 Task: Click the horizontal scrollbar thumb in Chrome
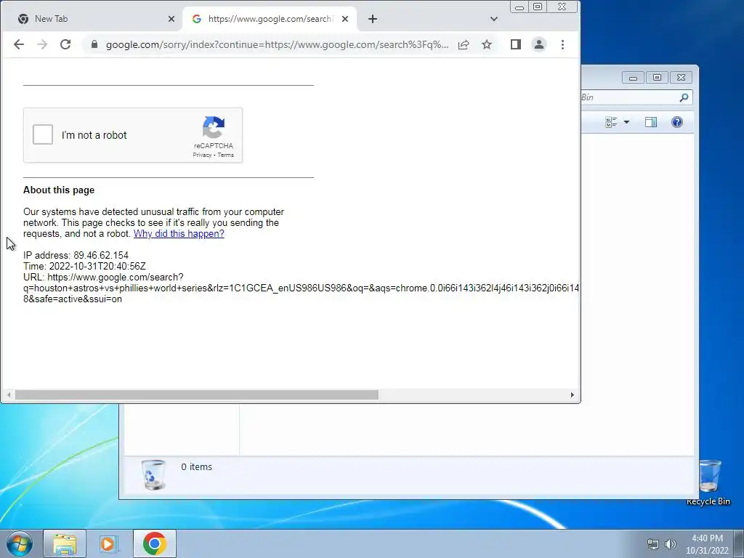click(x=196, y=395)
